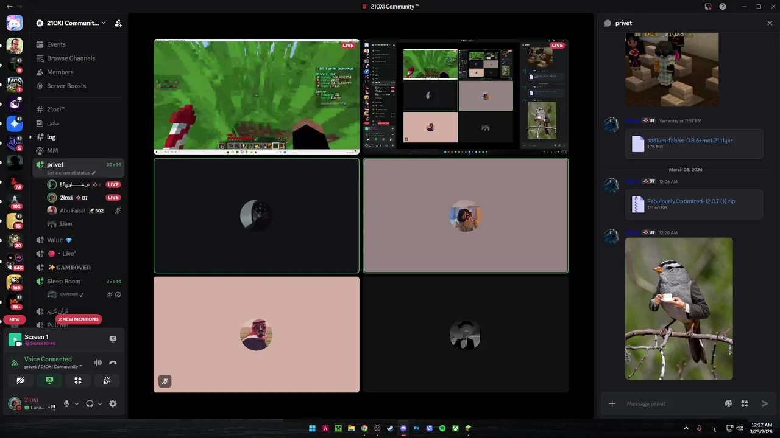Mute the microphone in user panel

(x=66, y=404)
